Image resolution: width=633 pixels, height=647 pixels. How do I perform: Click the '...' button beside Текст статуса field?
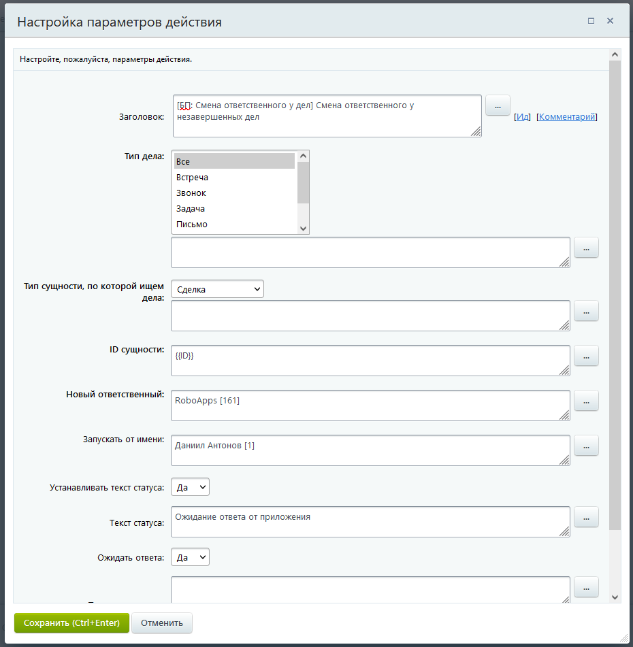point(586,517)
